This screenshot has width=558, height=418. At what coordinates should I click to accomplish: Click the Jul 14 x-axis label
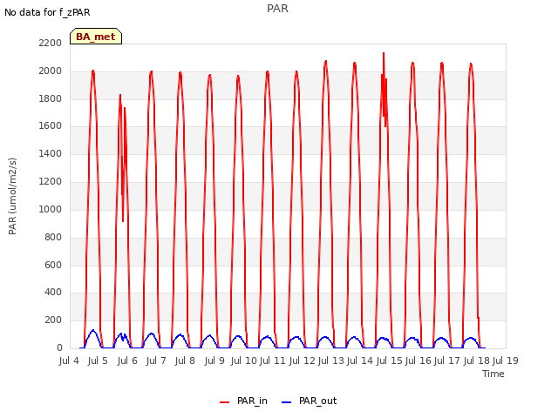pyautogui.click(x=360, y=361)
